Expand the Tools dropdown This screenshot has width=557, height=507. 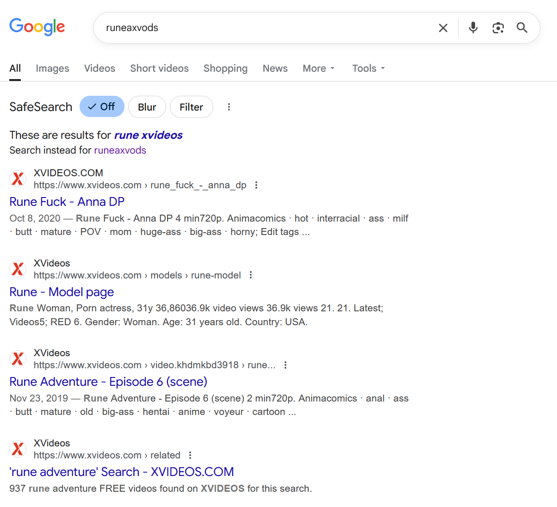[x=368, y=68]
